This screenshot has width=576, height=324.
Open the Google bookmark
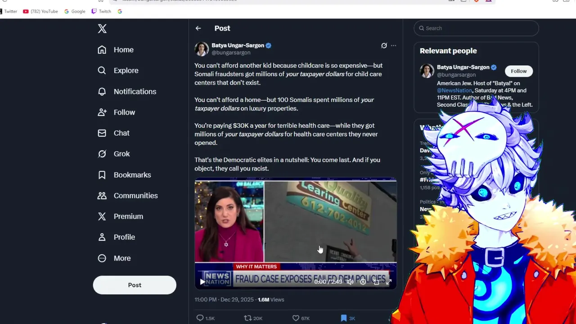pos(75,11)
